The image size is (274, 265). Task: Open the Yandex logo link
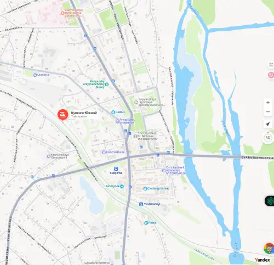point(262,260)
